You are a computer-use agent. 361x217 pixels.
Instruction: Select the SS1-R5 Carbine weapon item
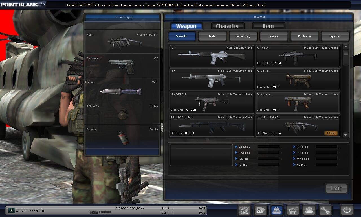point(212,125)
